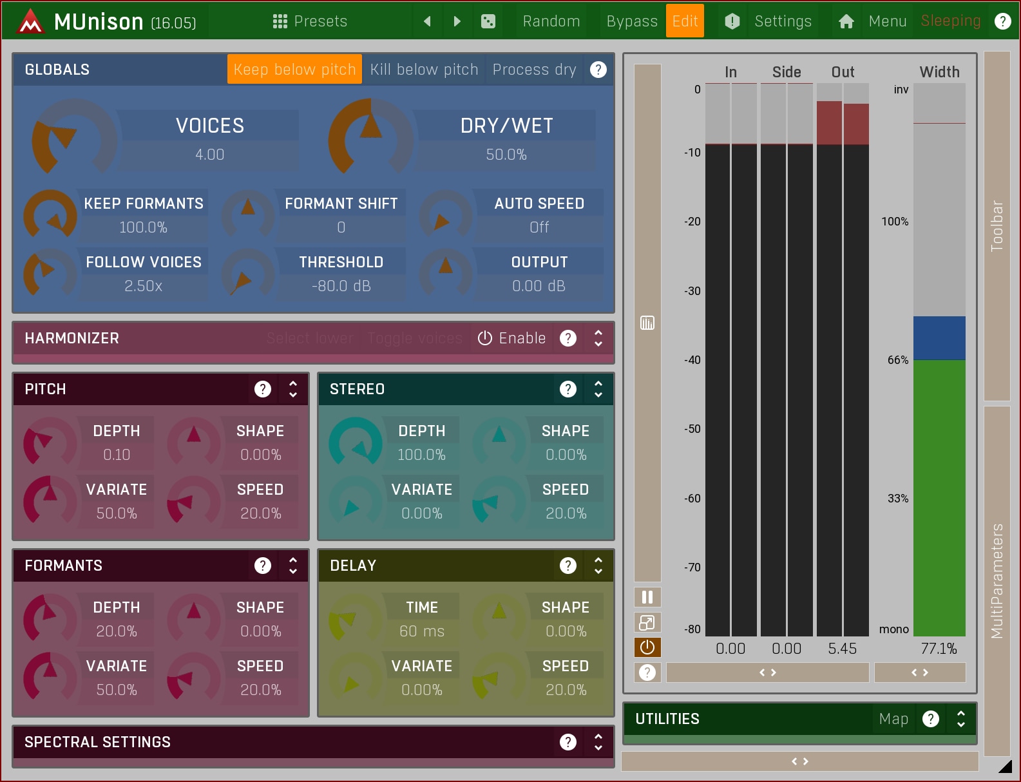1021x782 pixels.
Task: Click the Width 77.1% readout
Action: 939,649
